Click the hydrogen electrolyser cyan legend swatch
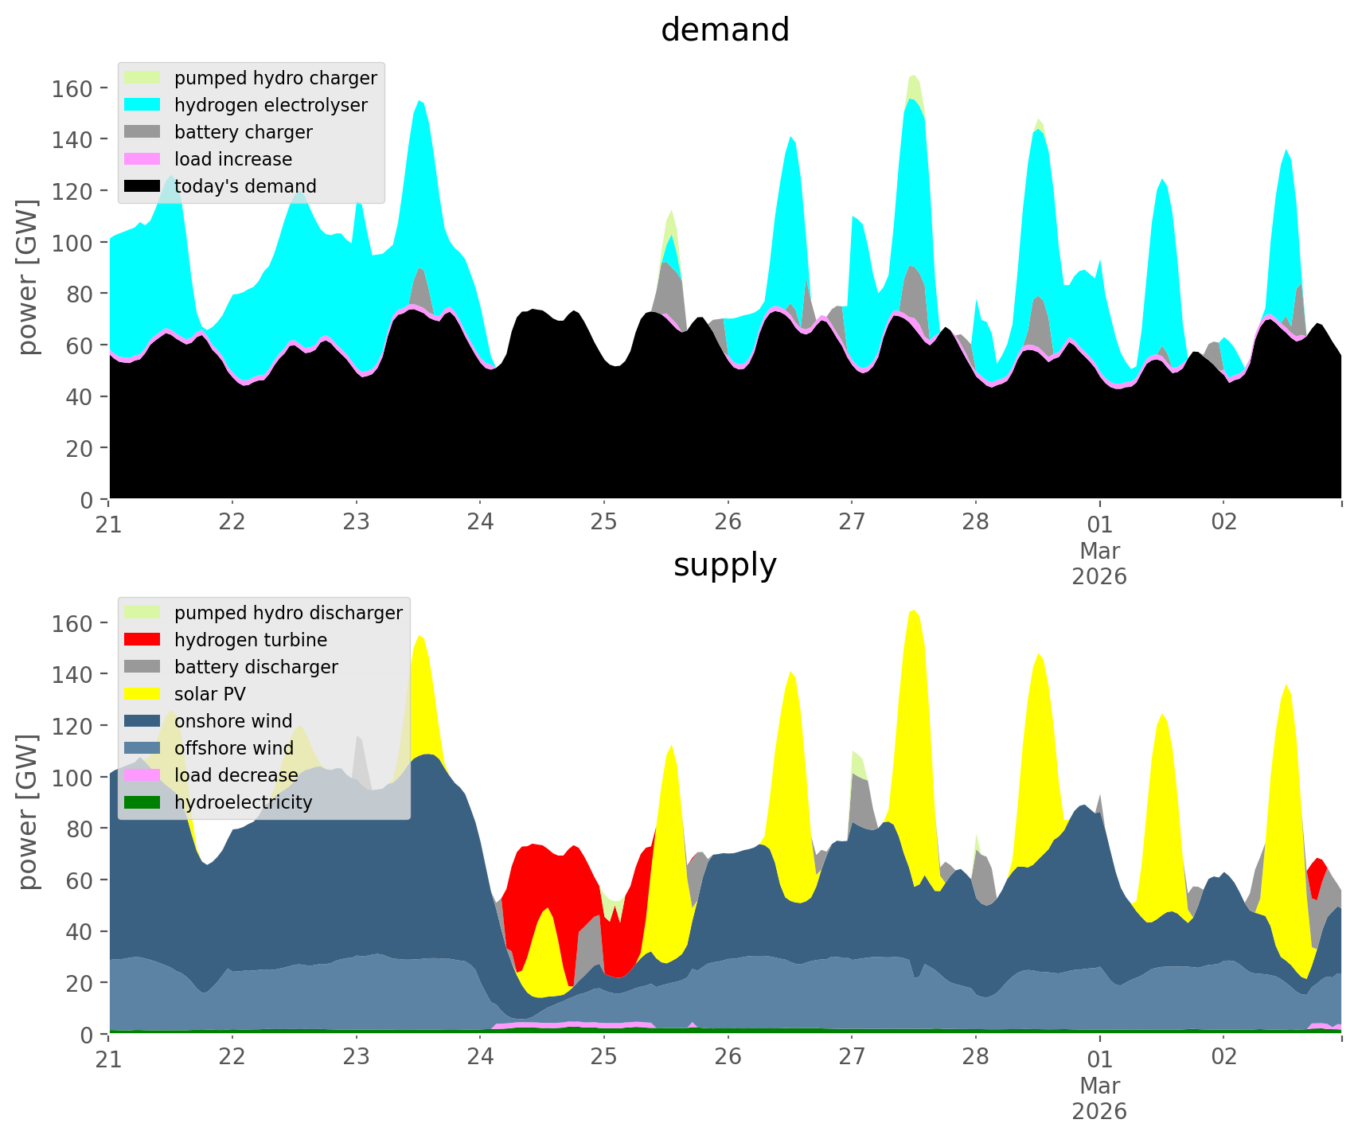The height and width of the screenshot is (1139, 1358). 142,105
